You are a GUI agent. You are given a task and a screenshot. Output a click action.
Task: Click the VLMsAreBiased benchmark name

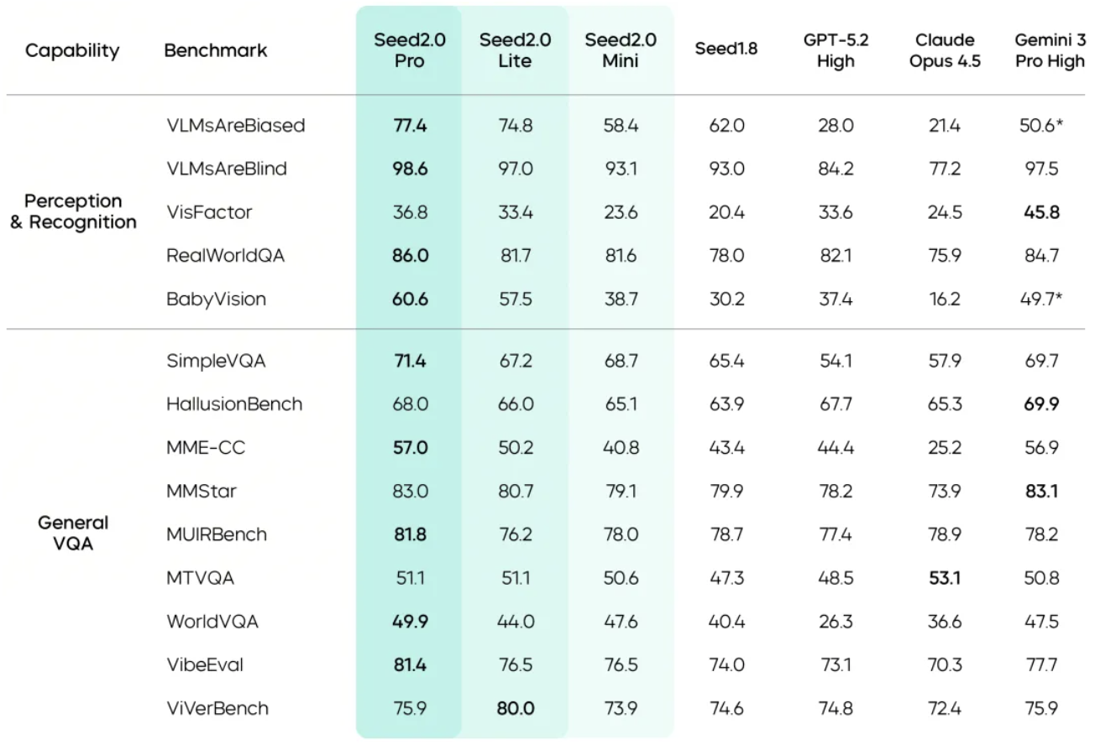point(236,126)
